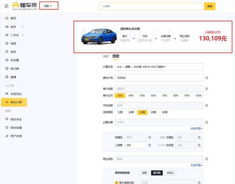The height and width of the screenshot is (184, 235).
Task: Click the 首页 home icon
Action: pyautogui.click(x=7, y=18)
